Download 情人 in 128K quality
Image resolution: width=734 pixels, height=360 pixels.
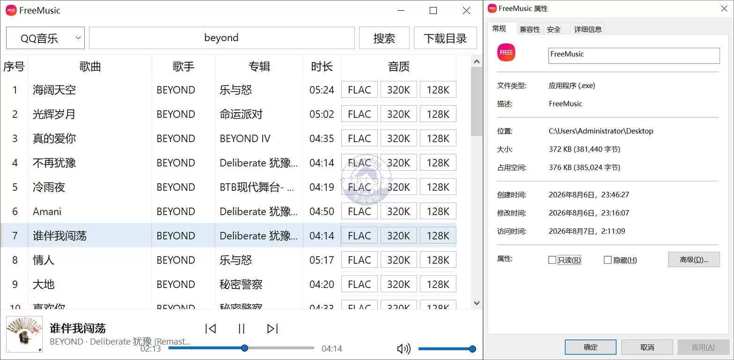438,260
